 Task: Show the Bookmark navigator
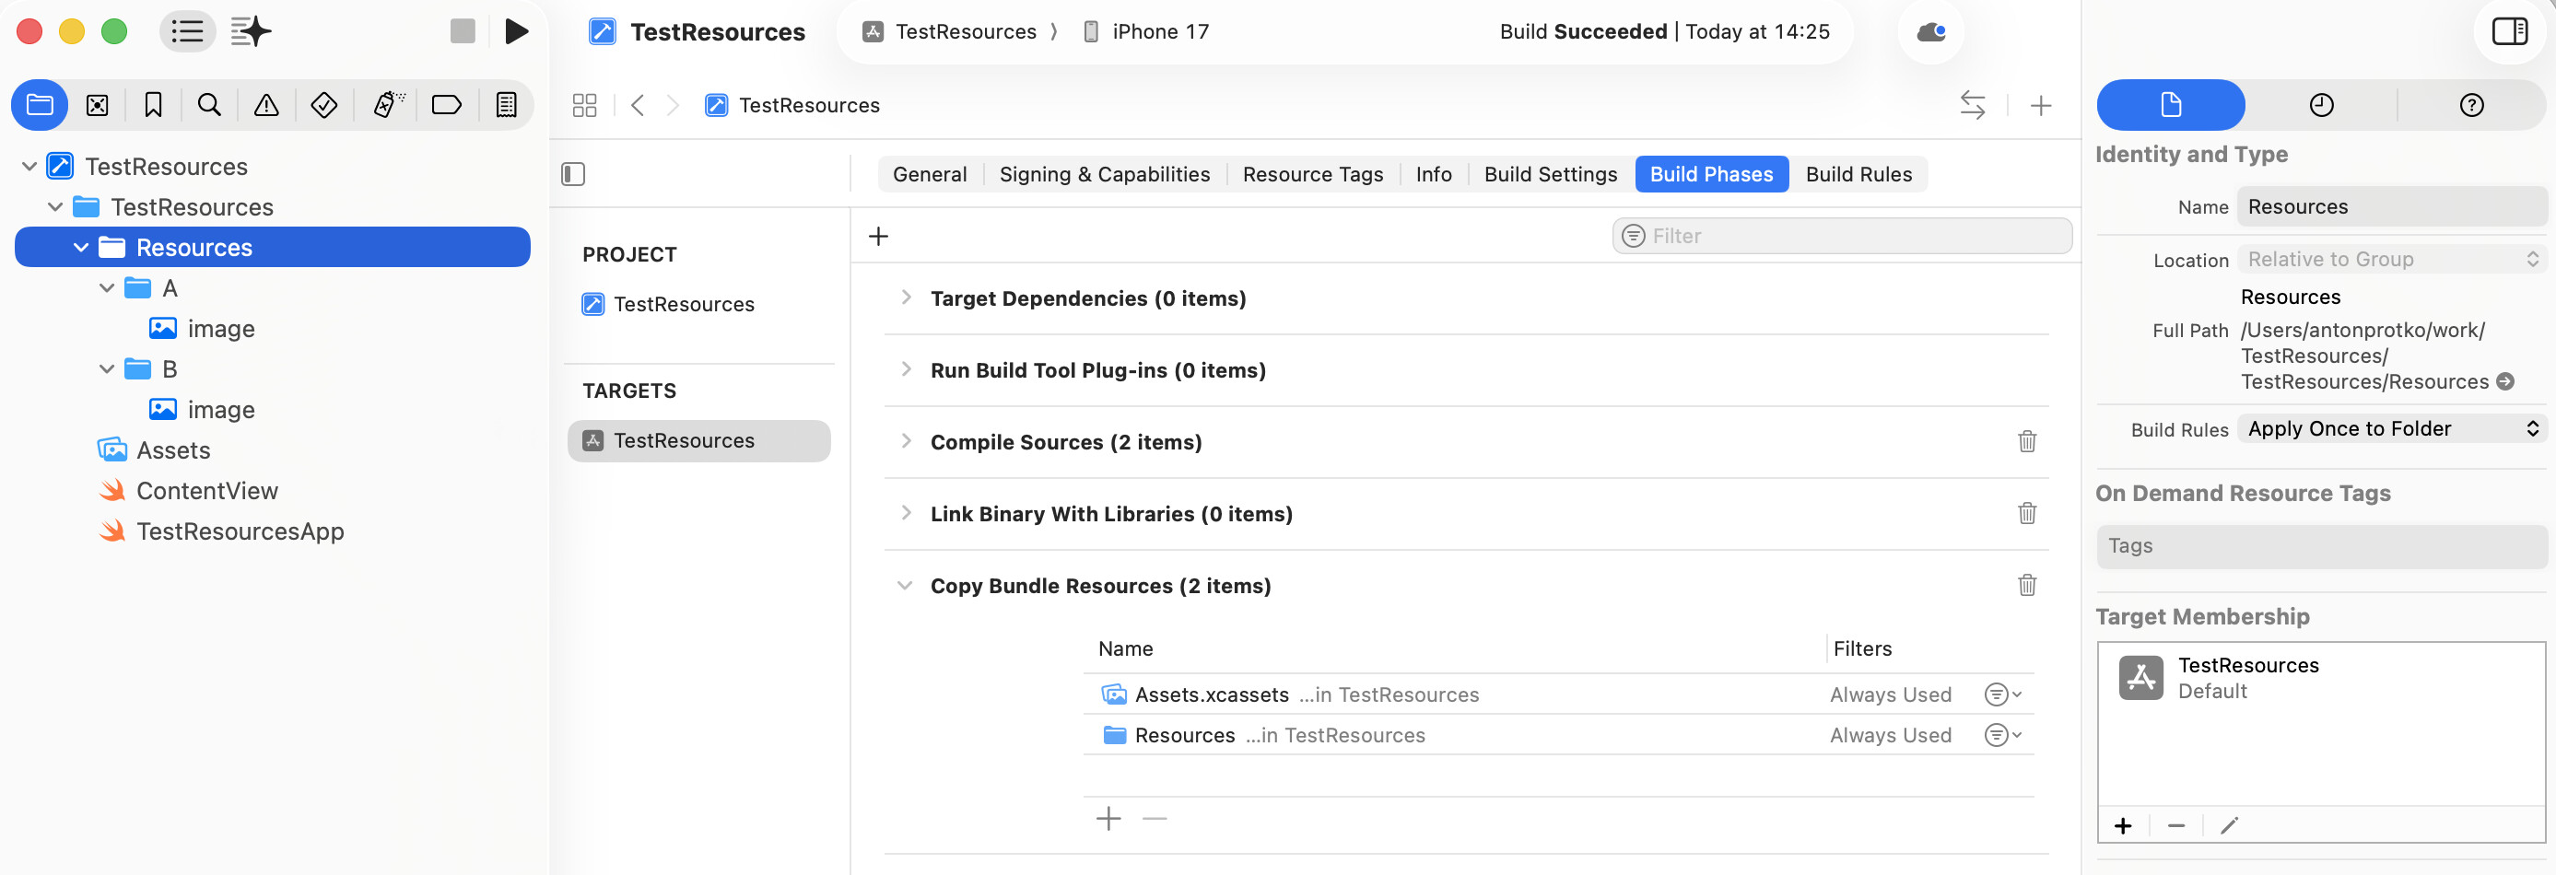(153, 105)
